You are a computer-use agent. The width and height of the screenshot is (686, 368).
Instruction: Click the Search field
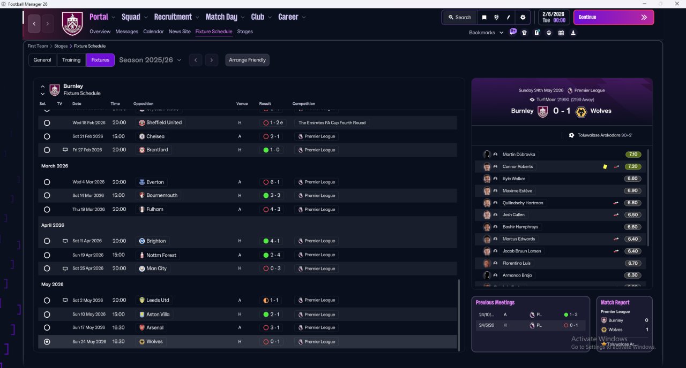pos(459,17)
